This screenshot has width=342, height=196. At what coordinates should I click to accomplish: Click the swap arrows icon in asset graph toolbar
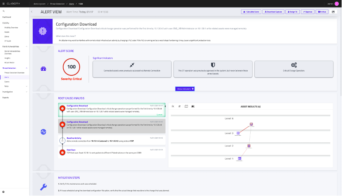179,106
